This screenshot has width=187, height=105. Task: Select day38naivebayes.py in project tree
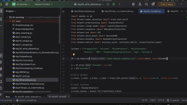(x=32, y=80)
